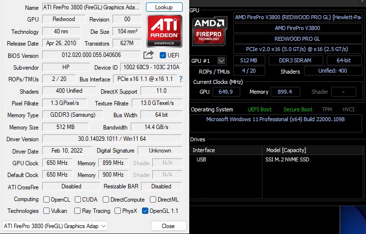The width and height of the screenshot is (366, 234).
Task: Toggle the UEFI checkbox
Action: click(x=163, y=55)
